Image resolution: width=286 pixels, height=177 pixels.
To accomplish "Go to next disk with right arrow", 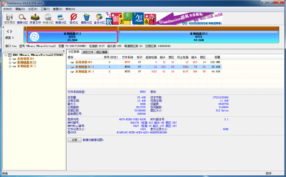I will 11,31.
